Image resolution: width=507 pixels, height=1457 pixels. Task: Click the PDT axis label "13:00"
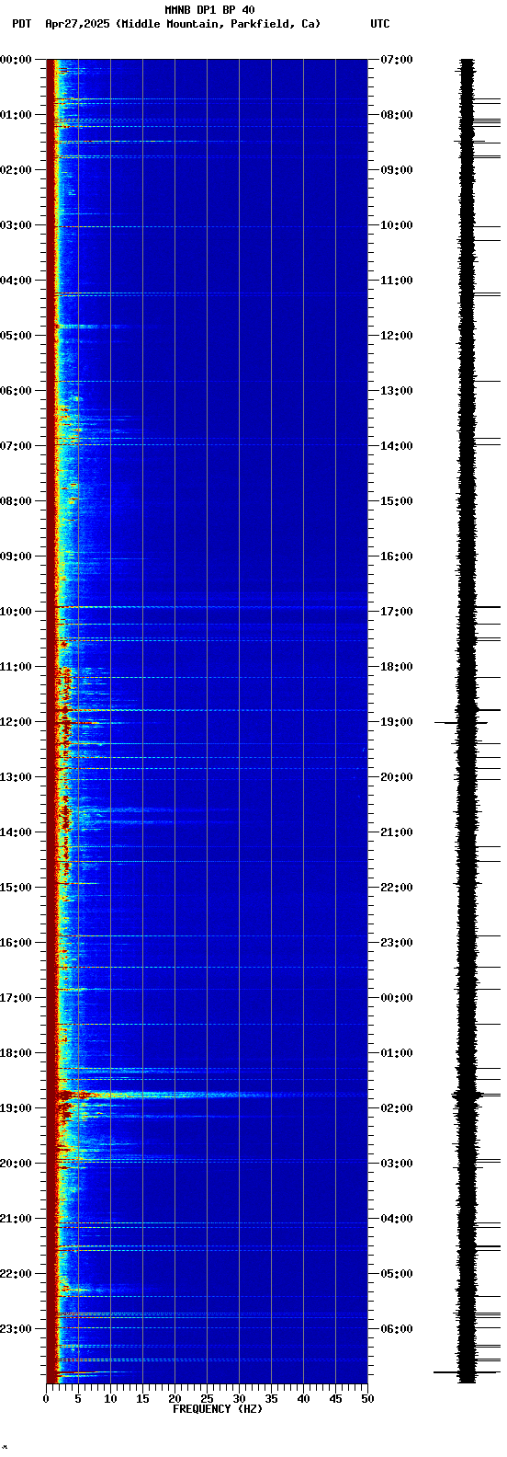pos(16,777)
